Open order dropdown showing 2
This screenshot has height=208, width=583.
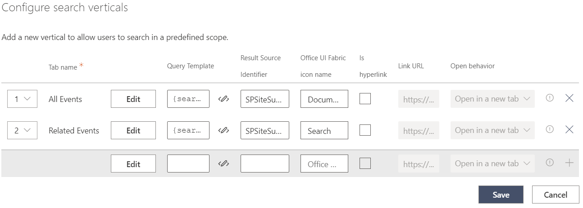[x=22, y=130]
